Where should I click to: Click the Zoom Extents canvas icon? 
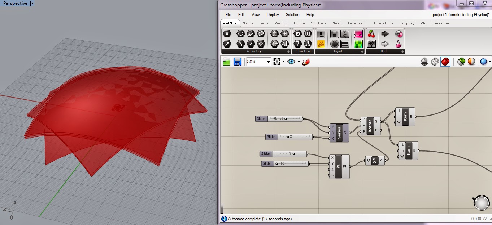click(277, 62)
